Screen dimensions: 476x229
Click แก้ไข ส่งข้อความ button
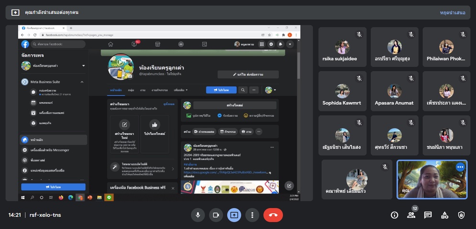(x=248, y=74)
